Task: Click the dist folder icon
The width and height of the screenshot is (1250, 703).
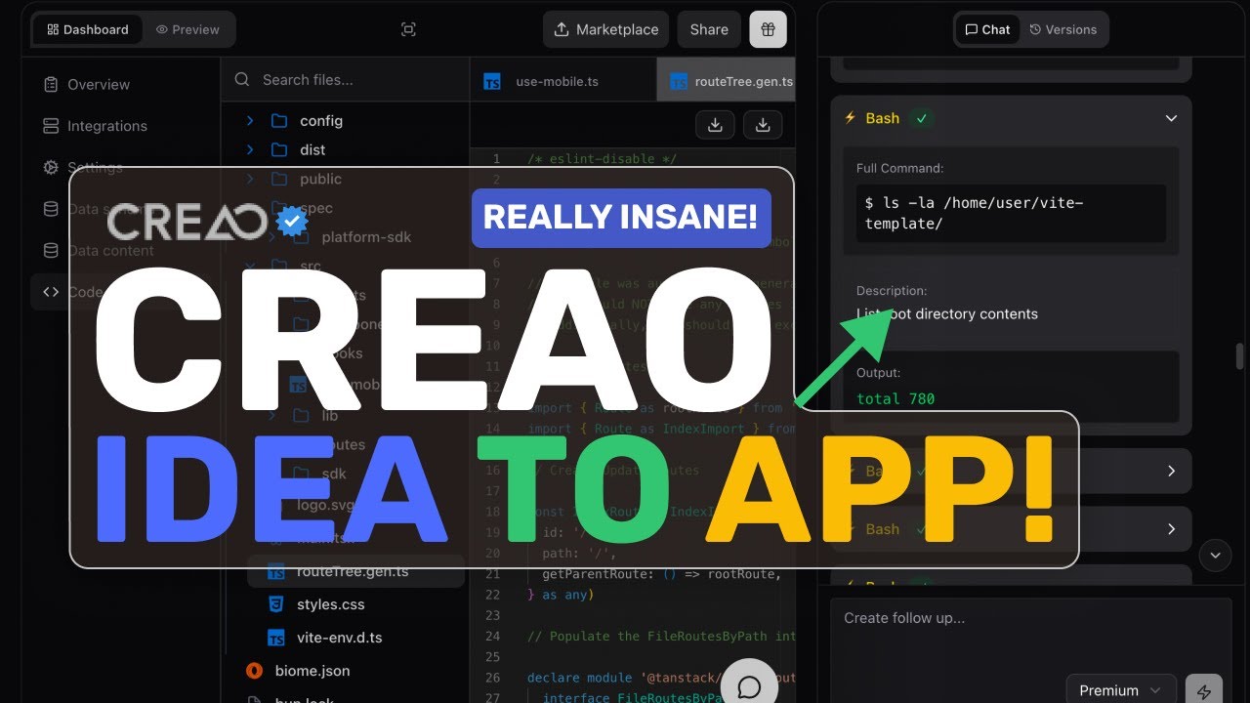Action: click(x=279, y=149)
